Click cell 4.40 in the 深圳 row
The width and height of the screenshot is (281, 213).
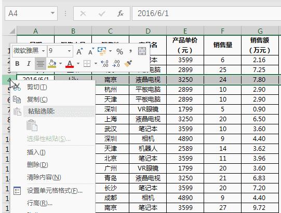pyautogui.click(x=260, y=139)
